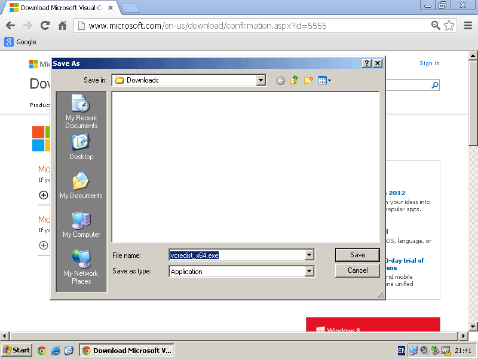Launch Internet Explorer from quick launch
The image size is (478, 359).
(56, 351)
